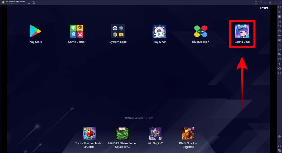Click the stacked layers icon in sidebar
The image size is (282, 153).
click(x=280, y=68)
